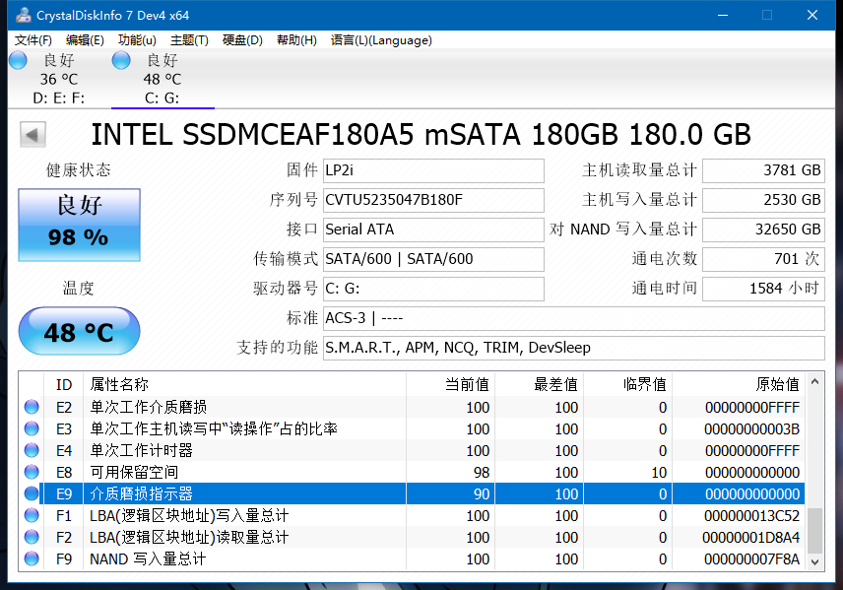Screen dimensions: 843x590
Task: Click the 属性名称 column header
Action: tap(244, 384)
